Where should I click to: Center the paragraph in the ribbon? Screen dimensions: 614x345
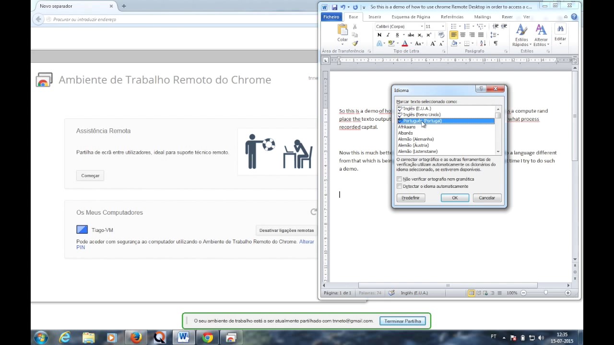[x=463, y=35]
